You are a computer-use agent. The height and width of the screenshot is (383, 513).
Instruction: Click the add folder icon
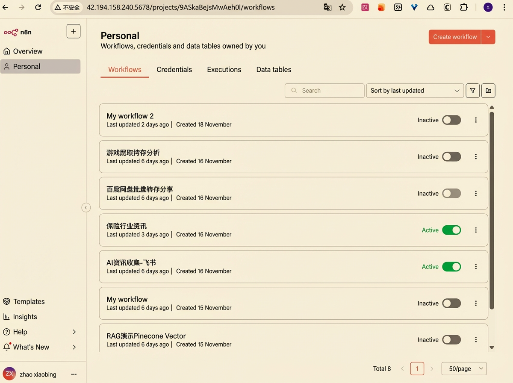[488, 91]
